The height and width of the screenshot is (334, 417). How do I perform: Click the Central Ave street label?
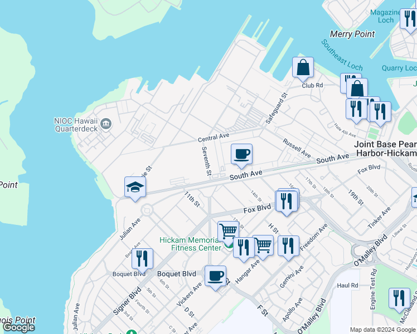point(214,137)
